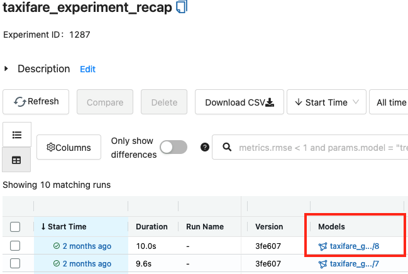The width and height of the screenshot is (408, 274).
Task: Click the Models column header
Action: pyautogui.click(x=331, y=227)
